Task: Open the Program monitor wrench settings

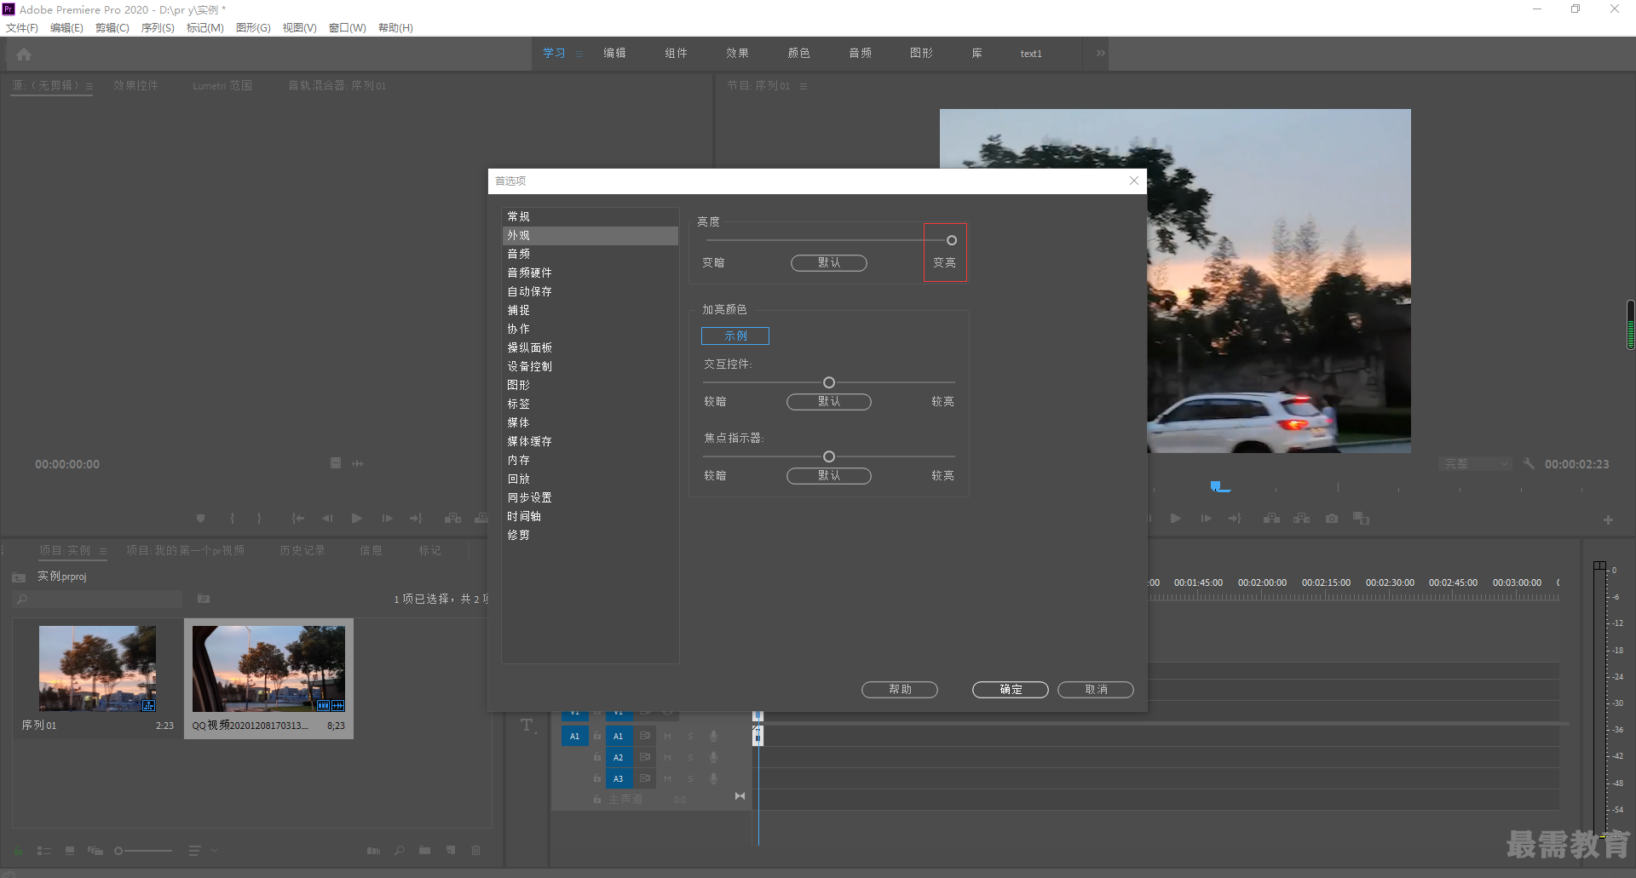Action: point(1529,464)
